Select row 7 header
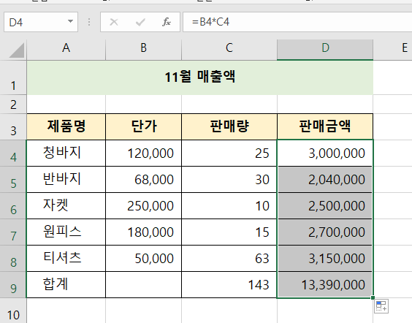412x323 pixels. [x=13, y=232]
